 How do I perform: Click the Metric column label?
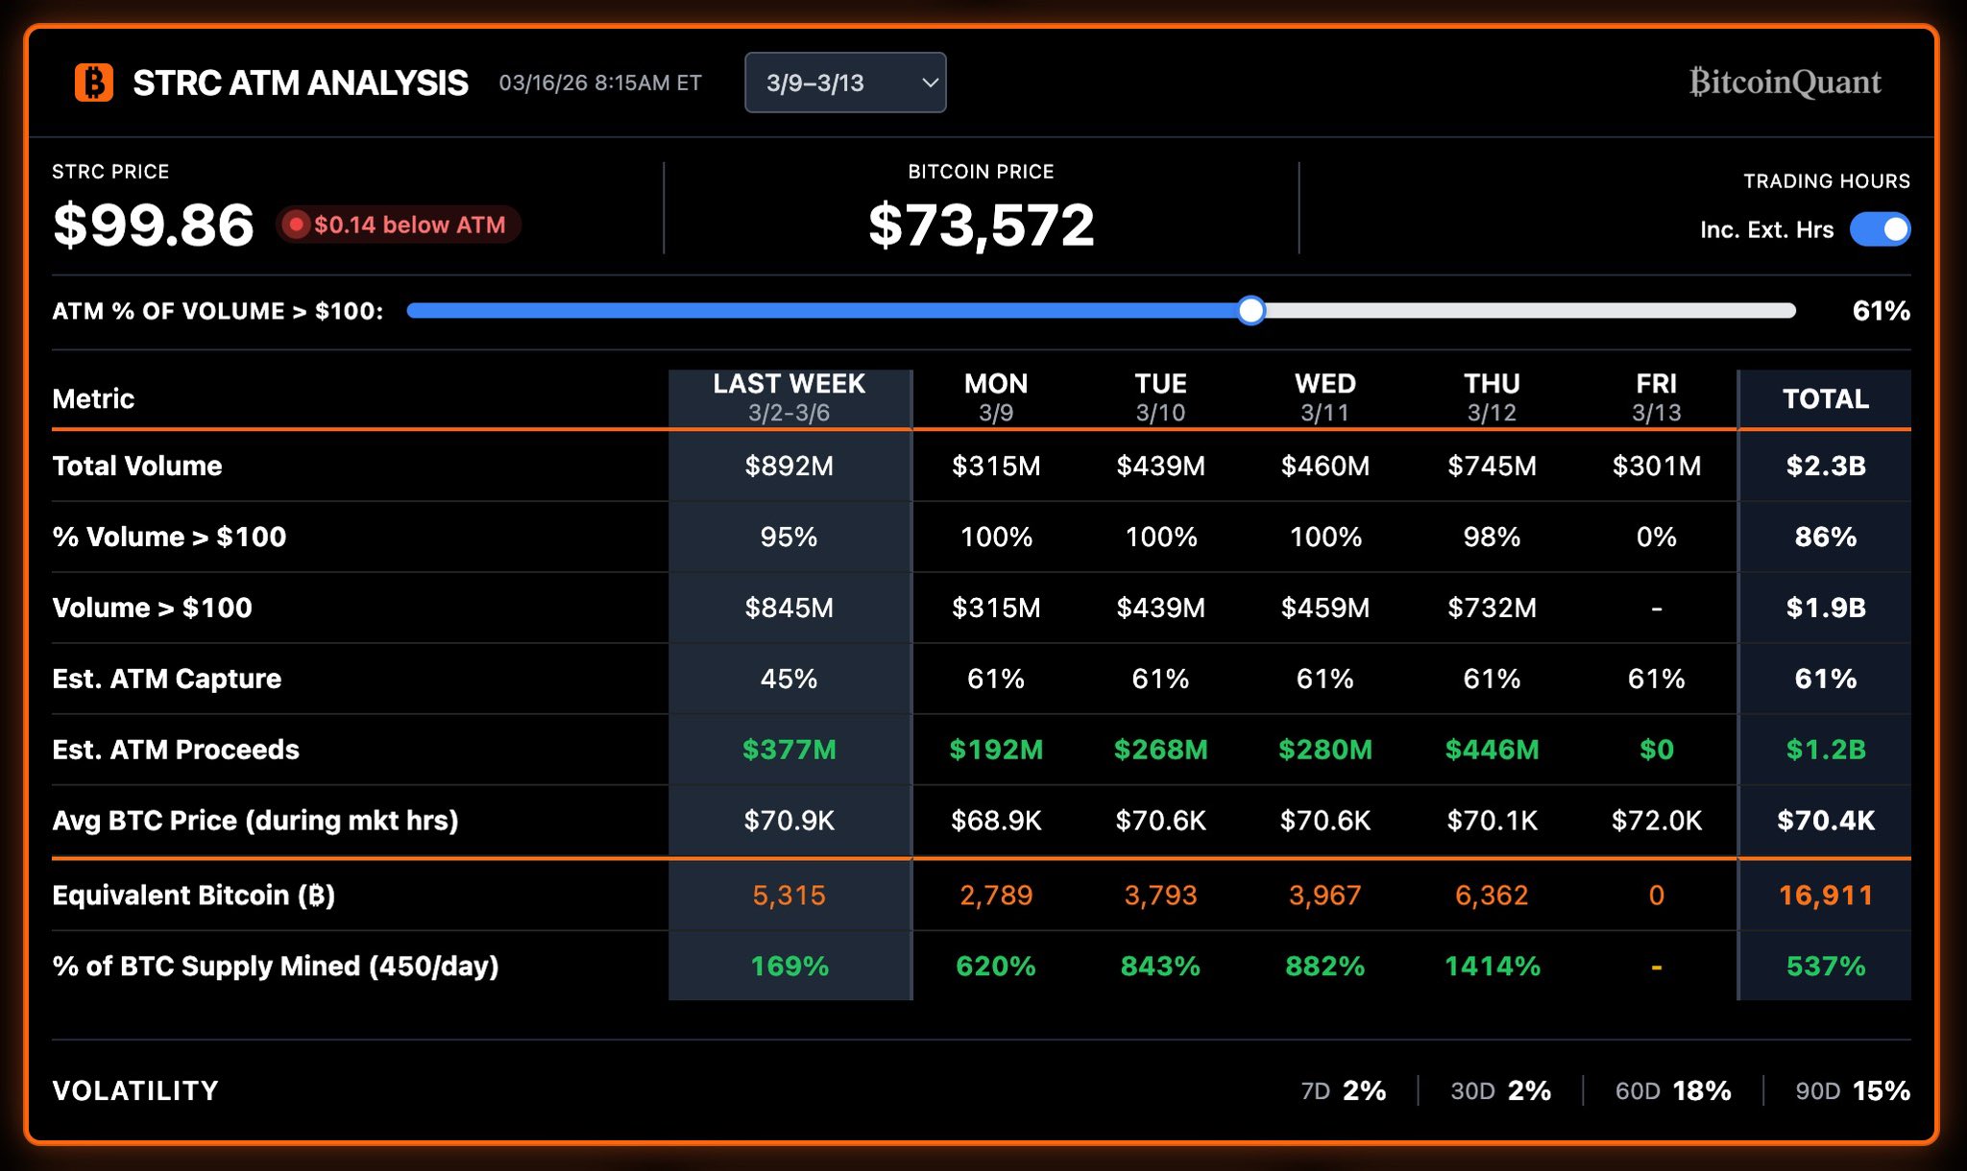pyautogui.click(x=93, y=398)
